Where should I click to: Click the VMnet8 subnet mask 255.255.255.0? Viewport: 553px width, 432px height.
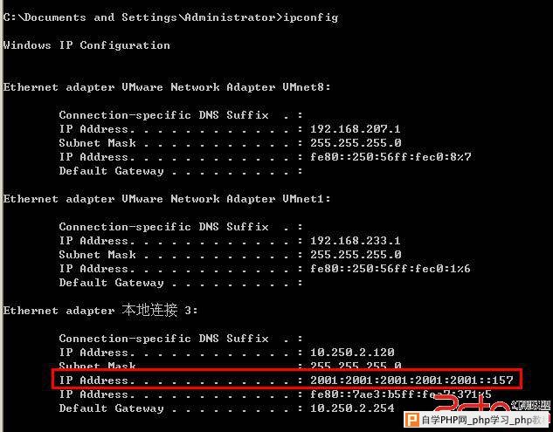click(356, 143)
